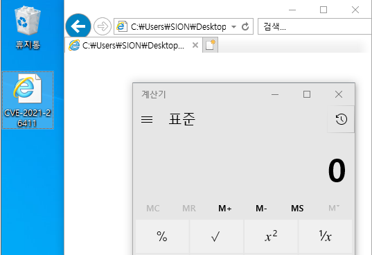
Task: Click the x squared key
Action: 271,236
